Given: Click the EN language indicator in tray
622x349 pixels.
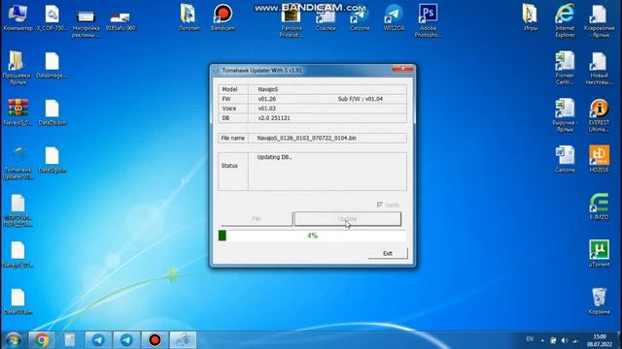Looking at the screenshot, I should click(530, 339).
